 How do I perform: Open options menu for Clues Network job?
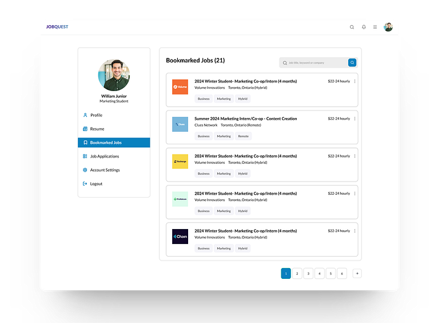pos(355,119)
